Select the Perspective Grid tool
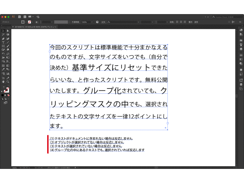The image size is (244, 183). (8, 61)
